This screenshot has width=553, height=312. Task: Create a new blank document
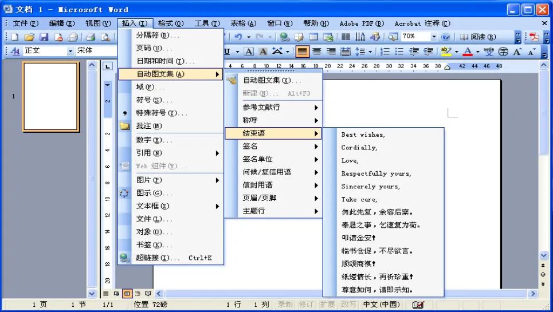[14, 37]
